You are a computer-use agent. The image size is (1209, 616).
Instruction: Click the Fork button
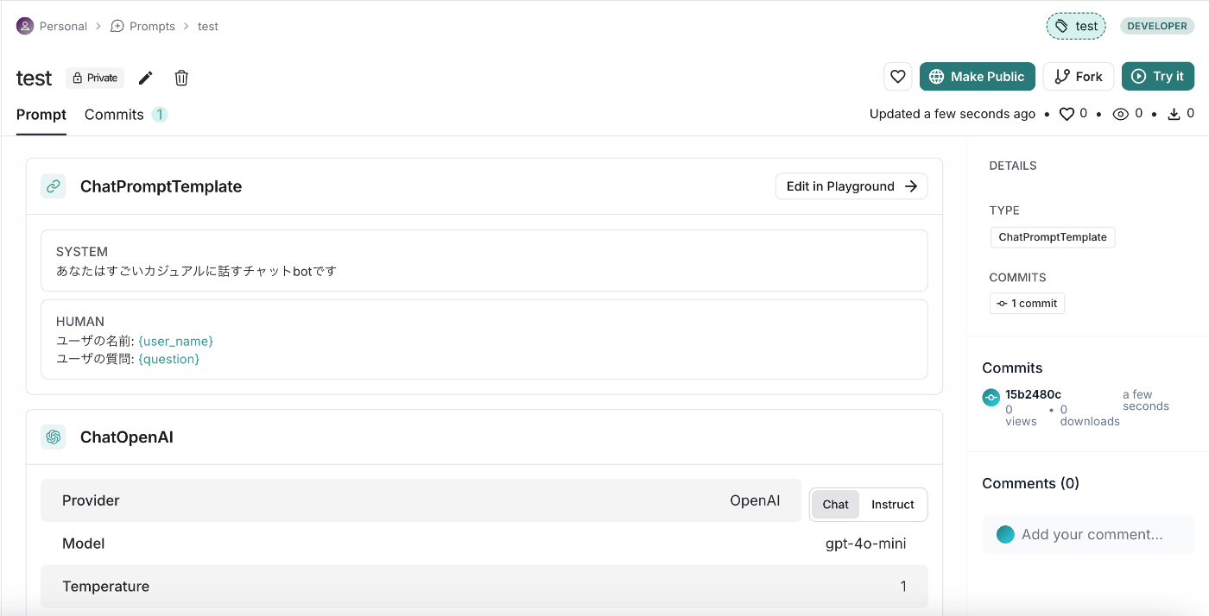pyautogui.click(x=1079, y=77)
